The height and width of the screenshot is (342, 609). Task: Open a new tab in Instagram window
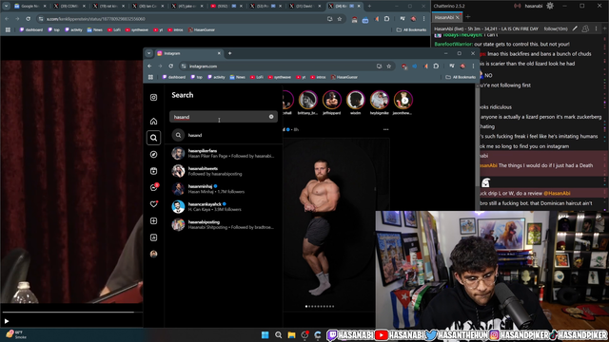coord(229,53)
